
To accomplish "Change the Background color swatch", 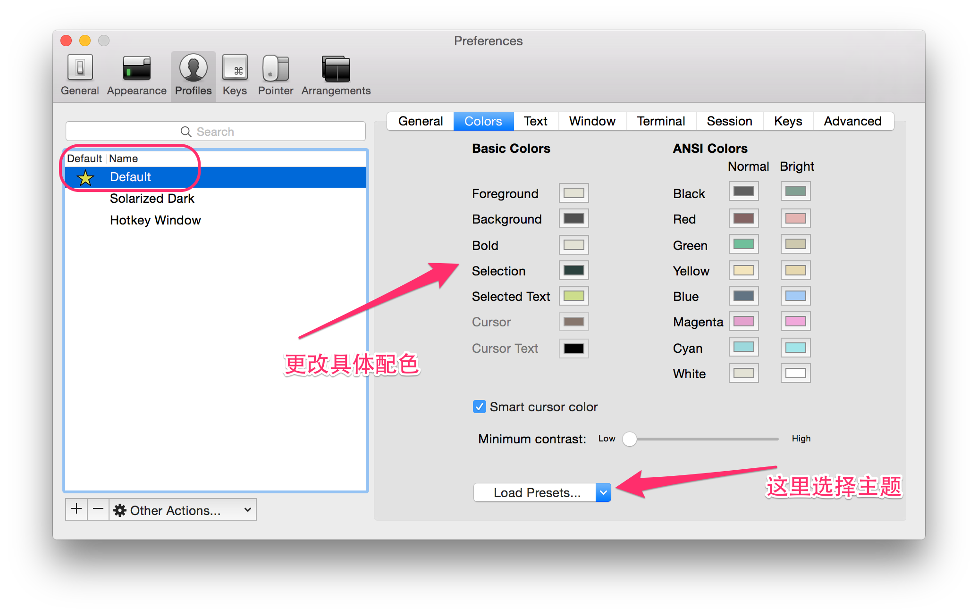I will tap(573, 218).
